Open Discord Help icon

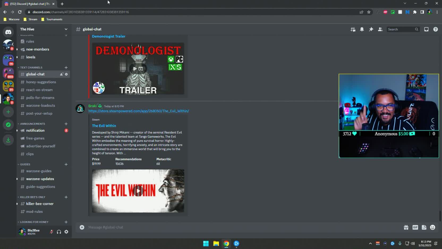point(435,29)
